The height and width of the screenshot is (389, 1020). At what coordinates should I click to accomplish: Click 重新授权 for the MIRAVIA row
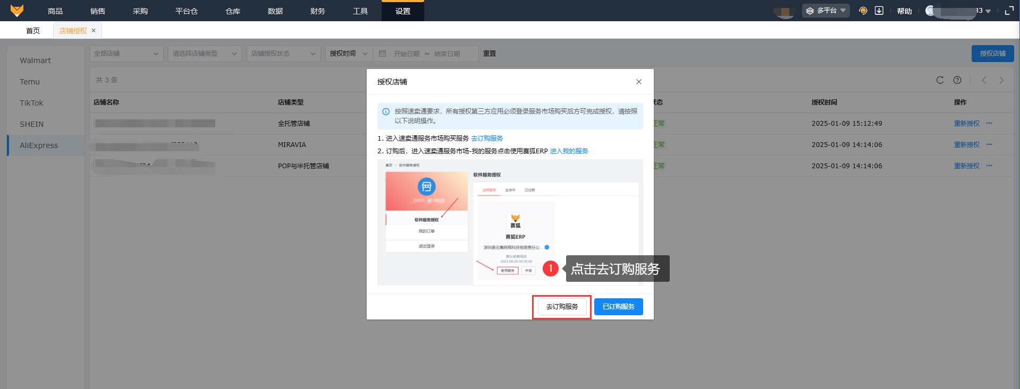(967, 145)
